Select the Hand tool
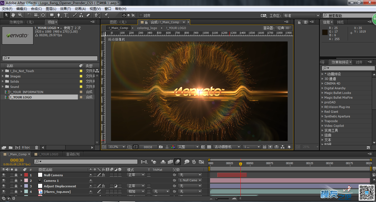The image size is (376, 202). [13, 15]
